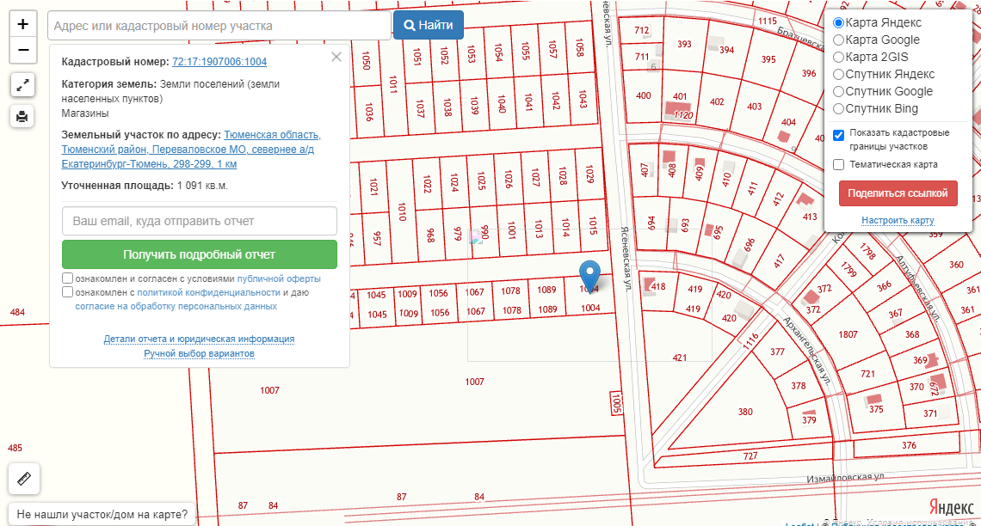The width and height of the screenshot is (981, 526).
Task: Select parcel 712 on the map
Action: [x=641, y=30]
